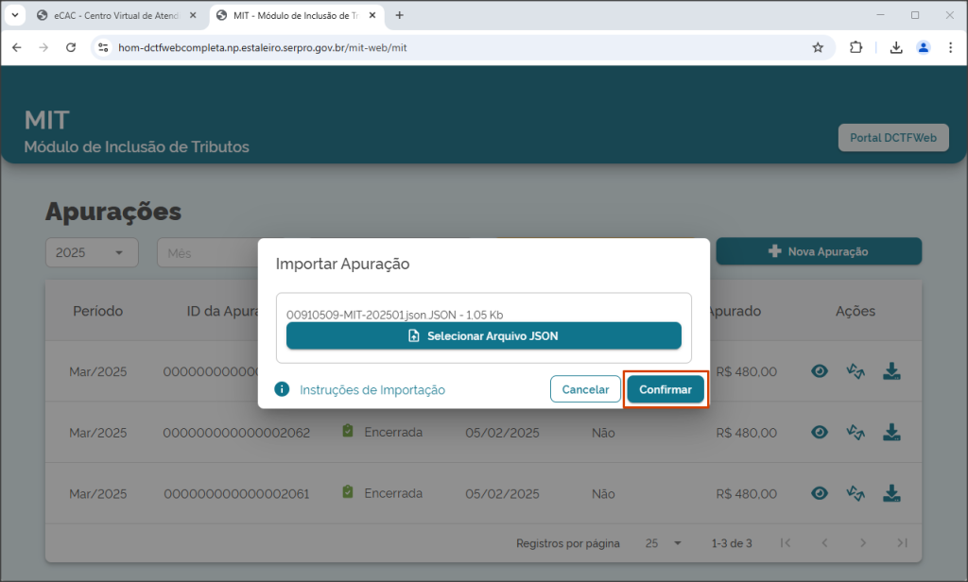
Task: Open Instruções de Importação link
Action: 372,390
